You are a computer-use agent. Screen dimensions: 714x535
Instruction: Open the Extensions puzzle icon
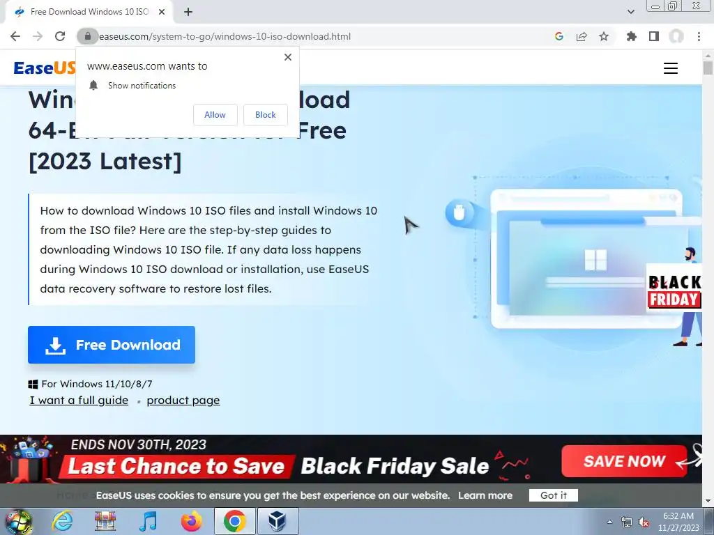pyautogui.click(x=632, y=36)
